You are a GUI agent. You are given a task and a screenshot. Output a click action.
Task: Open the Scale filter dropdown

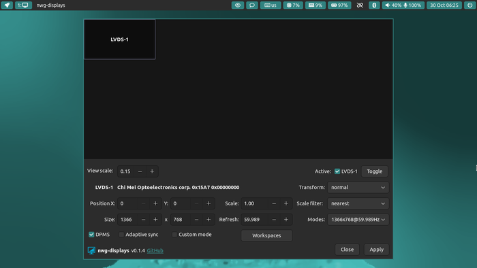coord(358,203)
